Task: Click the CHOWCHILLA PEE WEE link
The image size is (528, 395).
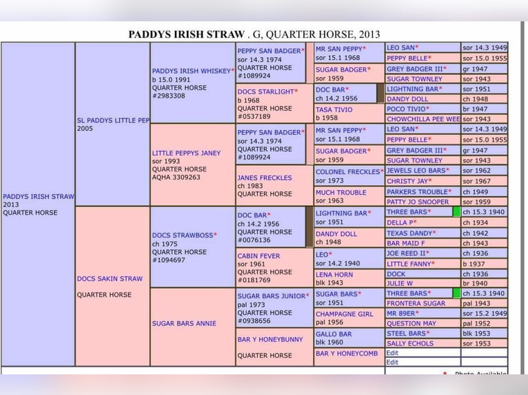Action: coord(423,119)
